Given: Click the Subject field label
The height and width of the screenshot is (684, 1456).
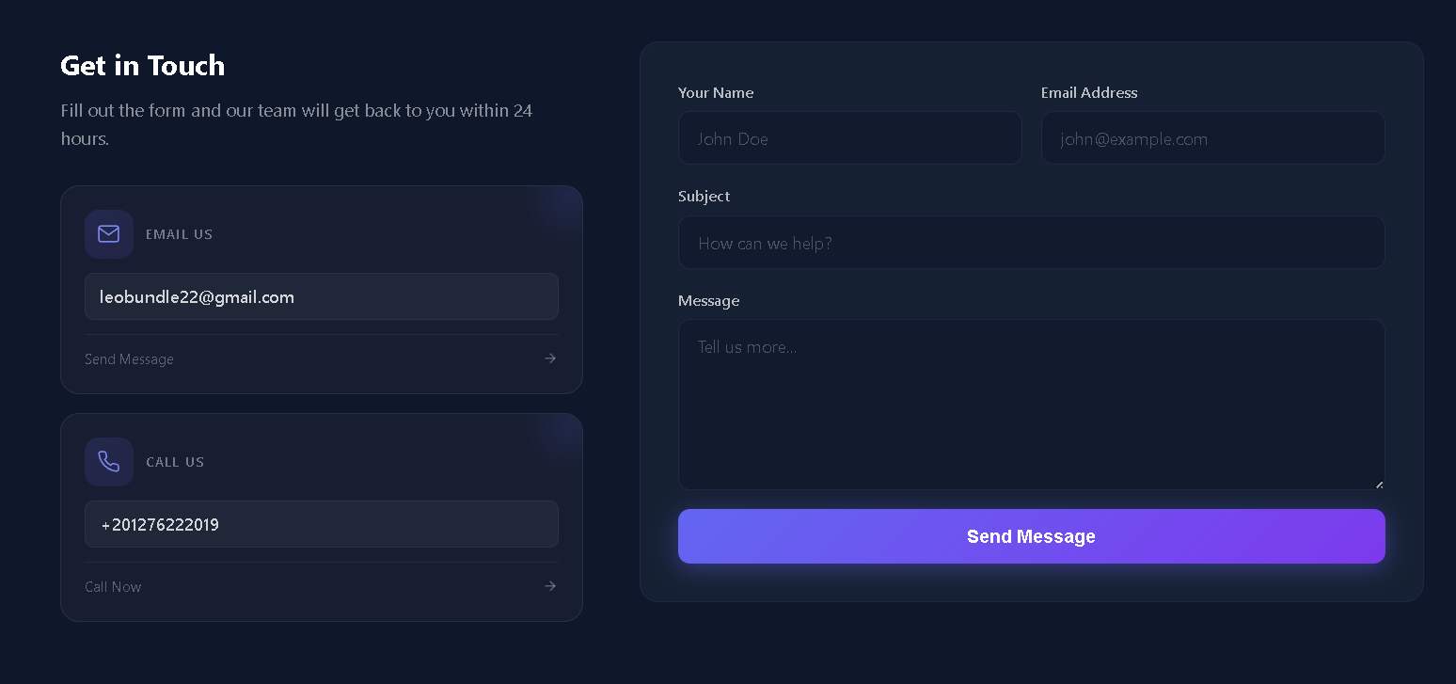Looking at the screenshot, I should 704,196.
